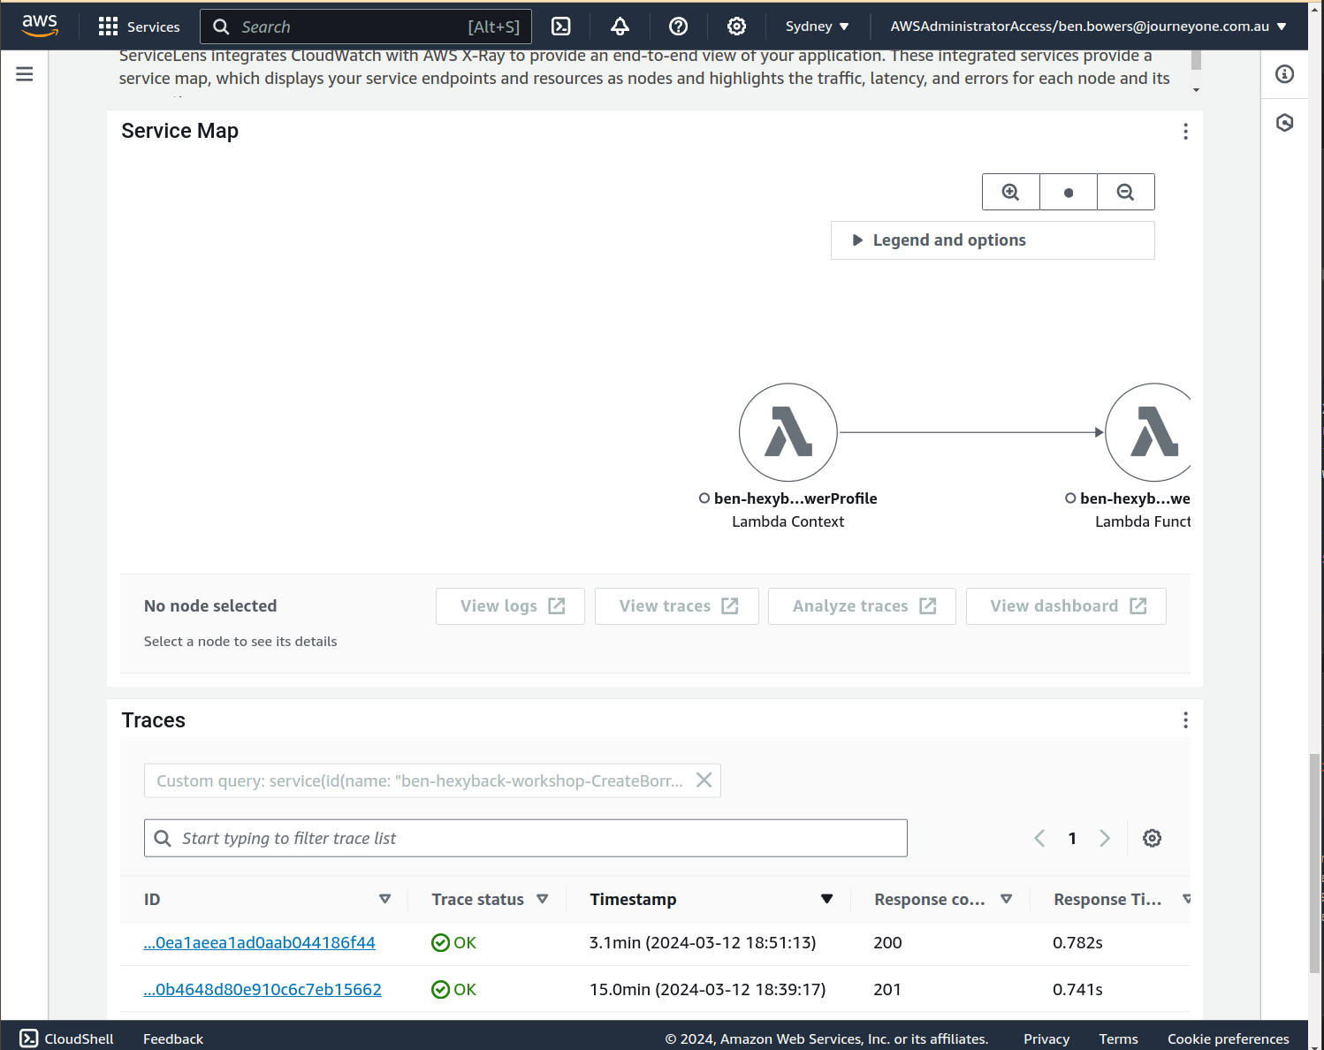Click the View logs button

[x=511, y=606]
